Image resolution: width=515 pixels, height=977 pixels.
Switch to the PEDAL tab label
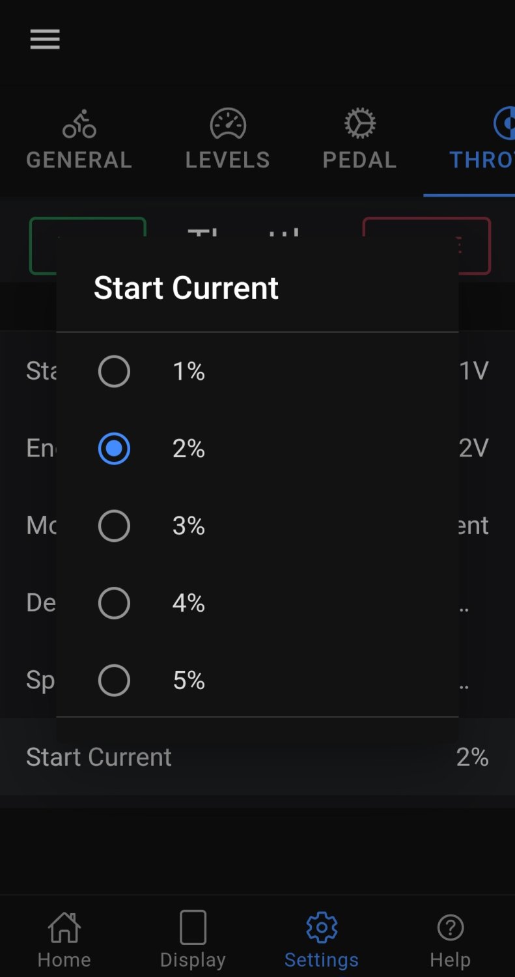(x=359, y=160)
